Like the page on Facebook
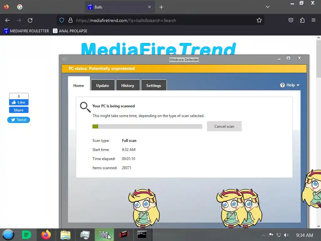This screenshot has width=321, height=241. (18, 102)
